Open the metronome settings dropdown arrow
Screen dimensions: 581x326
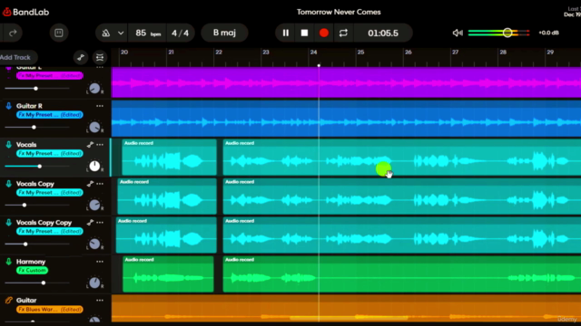(x=121, y=33)
